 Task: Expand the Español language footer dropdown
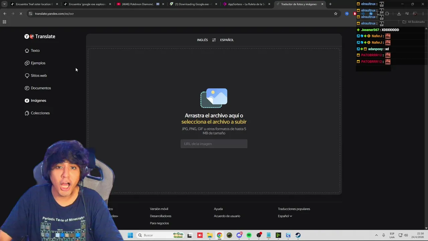285,216
